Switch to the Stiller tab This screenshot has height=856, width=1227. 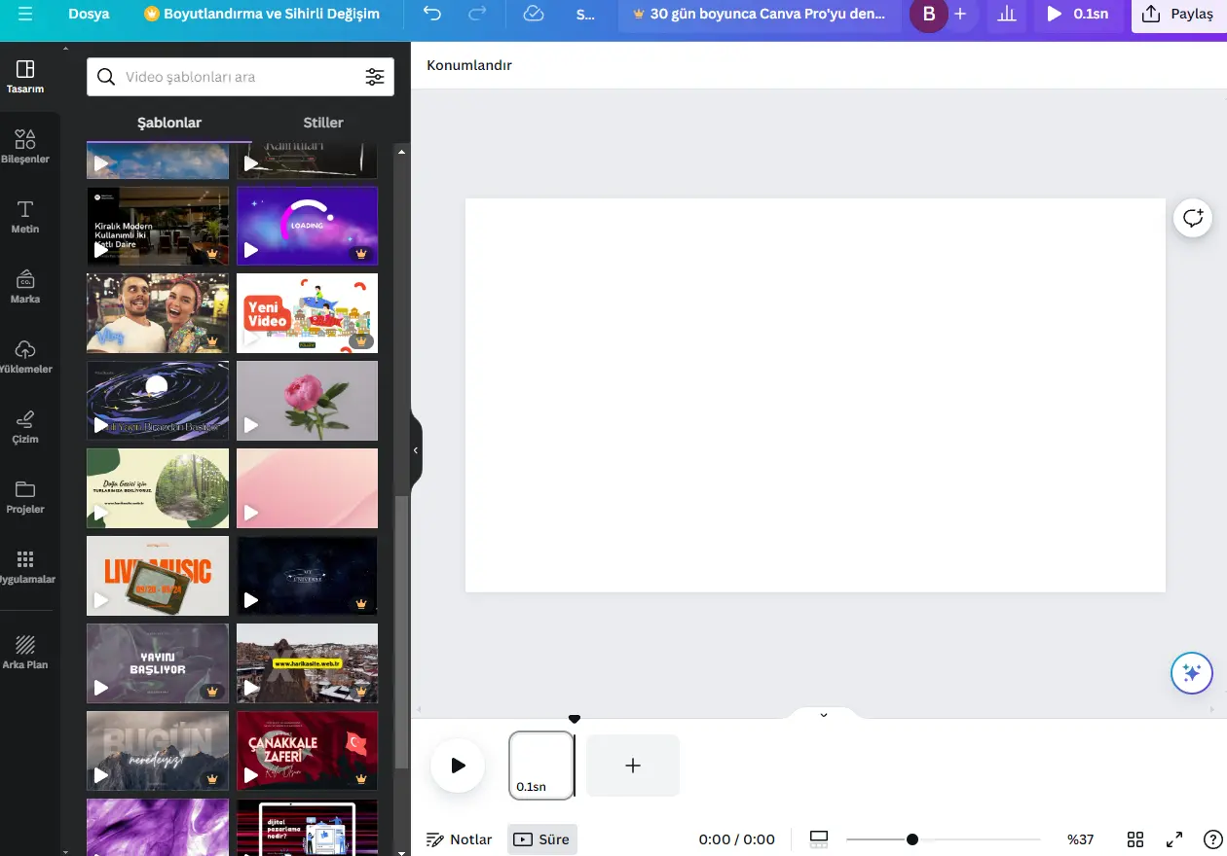pos(323,123)
